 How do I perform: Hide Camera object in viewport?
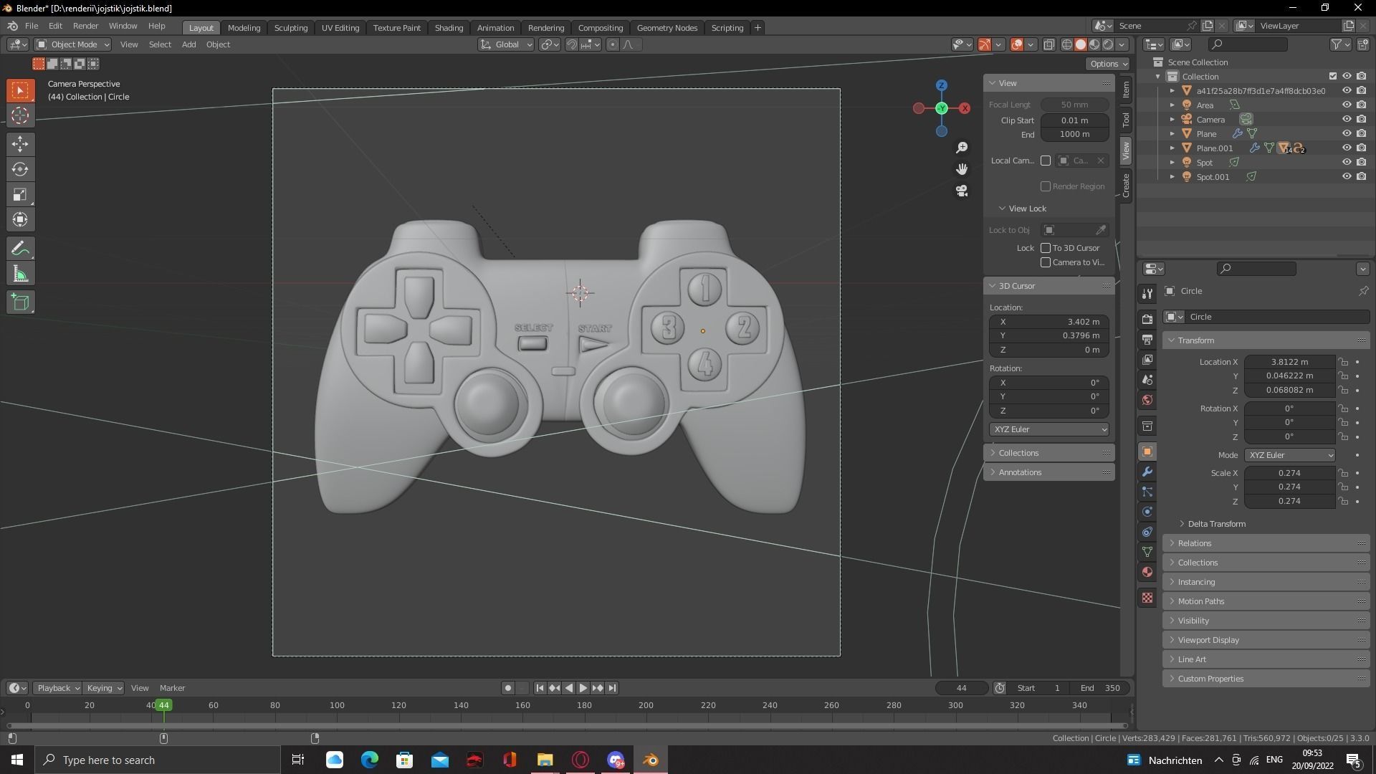coord(1347,120)
